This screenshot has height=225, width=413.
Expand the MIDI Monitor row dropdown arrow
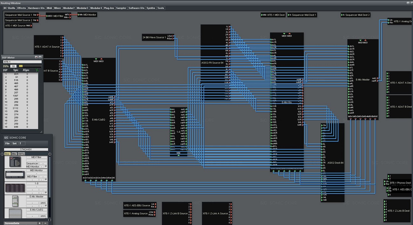pyautogui.click(x=46, y=180)
